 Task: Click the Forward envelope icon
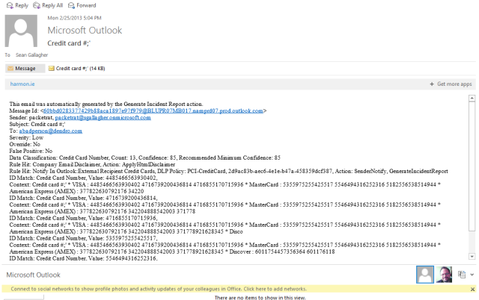tap(71, 5)
